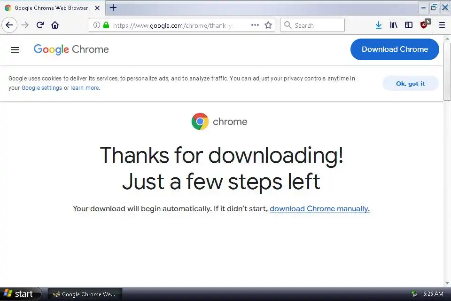Click the chrome logo above the heading

(219, 121)
